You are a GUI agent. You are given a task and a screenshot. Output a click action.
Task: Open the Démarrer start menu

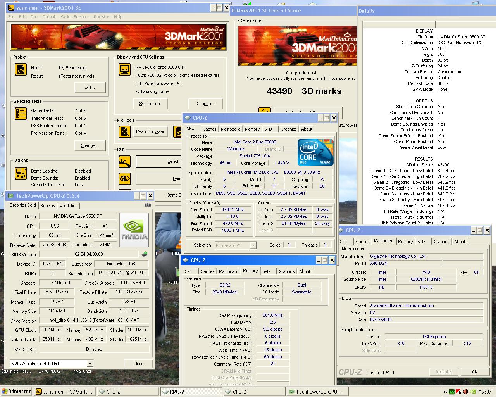(x=16, y=392)
